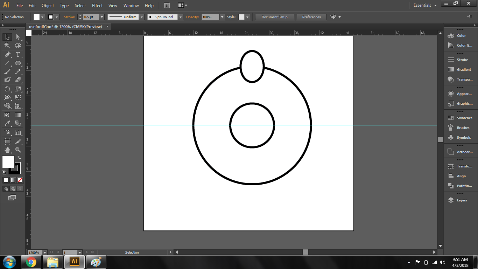Click the Preferences button
Viewport: 478px width, 269px height.
(x=311, y=17)
